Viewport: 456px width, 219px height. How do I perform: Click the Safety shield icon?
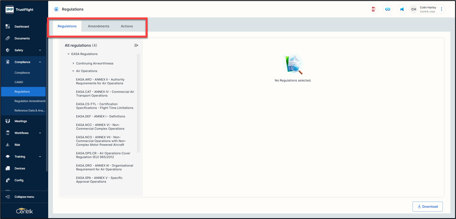tap(8, 50)
